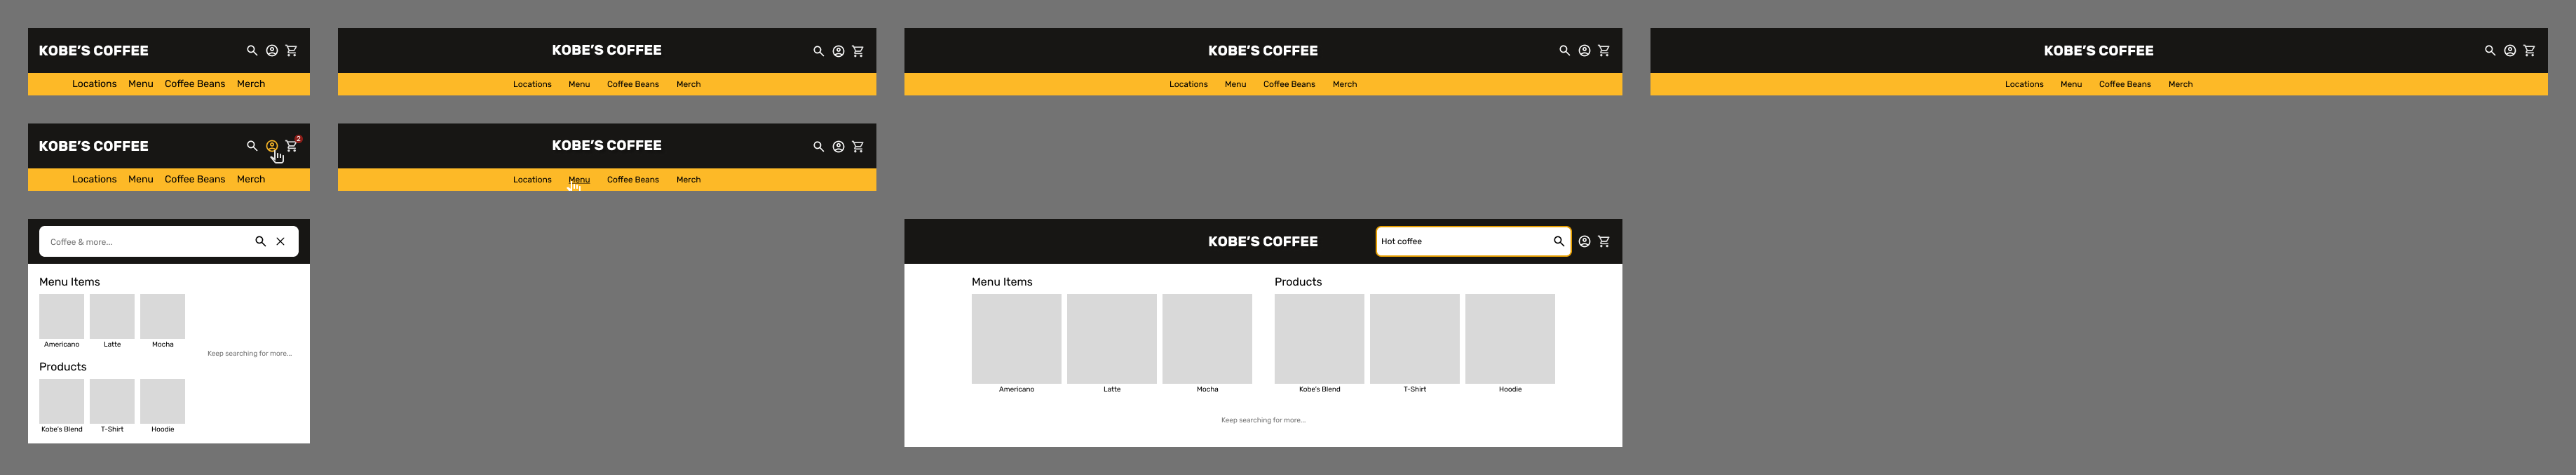
Task: Open cart icon in header with underlined Menu
Action: pos(858,146)
